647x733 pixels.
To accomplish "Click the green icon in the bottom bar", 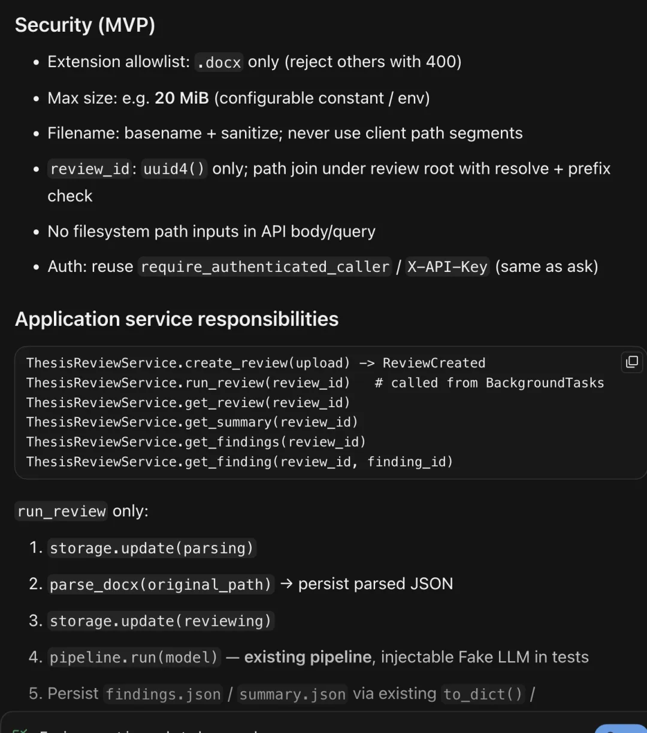I will [x=20, y=730].
